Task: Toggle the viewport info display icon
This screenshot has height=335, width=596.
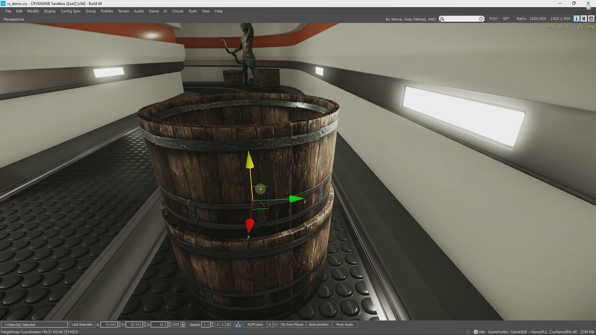Action: (x=577, y=19)
